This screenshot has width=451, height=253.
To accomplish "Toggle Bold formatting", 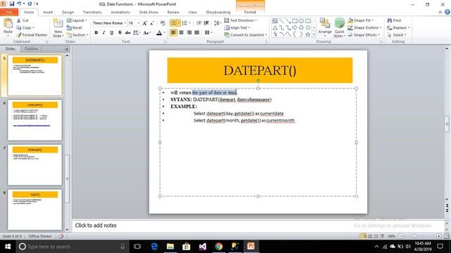I will coord(96,33).
